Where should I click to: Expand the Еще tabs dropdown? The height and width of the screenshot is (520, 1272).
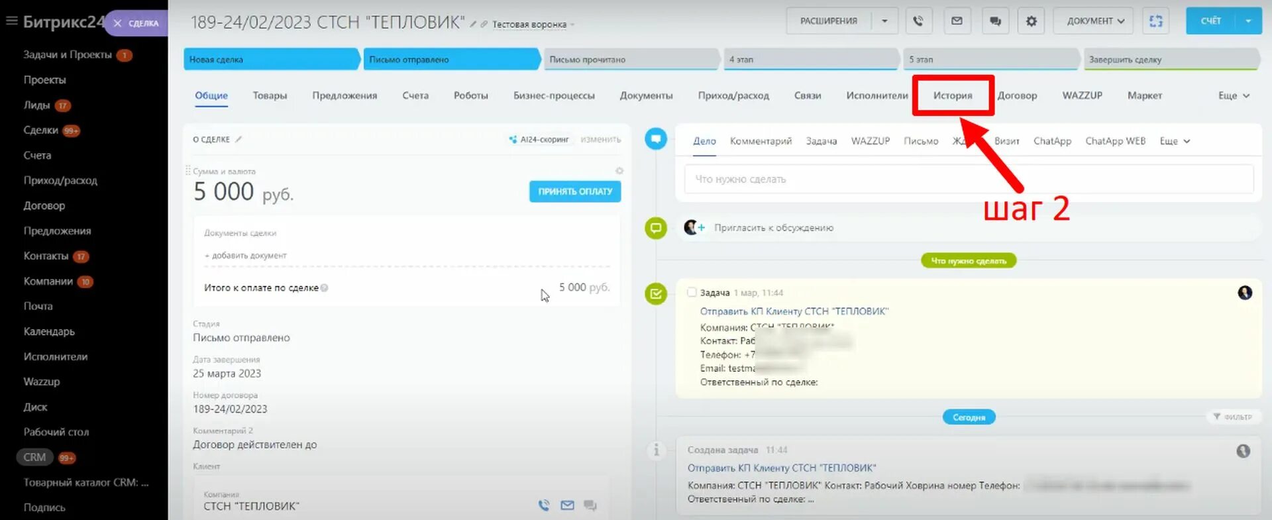point(1234,95)
